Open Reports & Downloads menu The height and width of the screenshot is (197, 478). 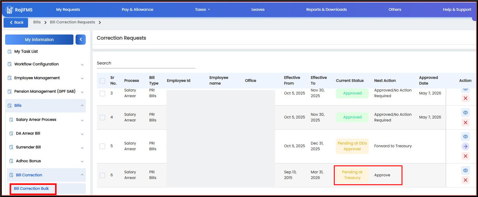pyautogui.click(x=326, y=10)
